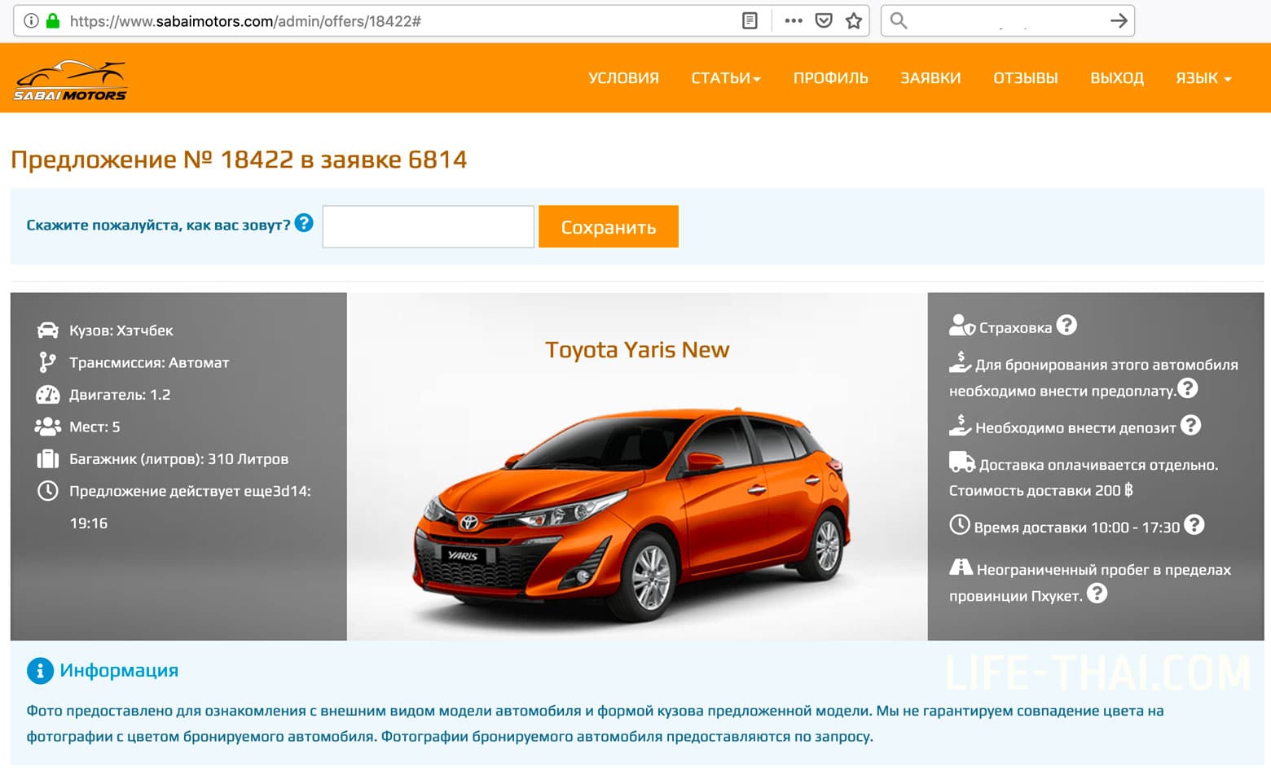The height and width of the screenshot is (771, 1271).
Task: Open help icon after провинции Пхукет
Action: coord(1097,594)
